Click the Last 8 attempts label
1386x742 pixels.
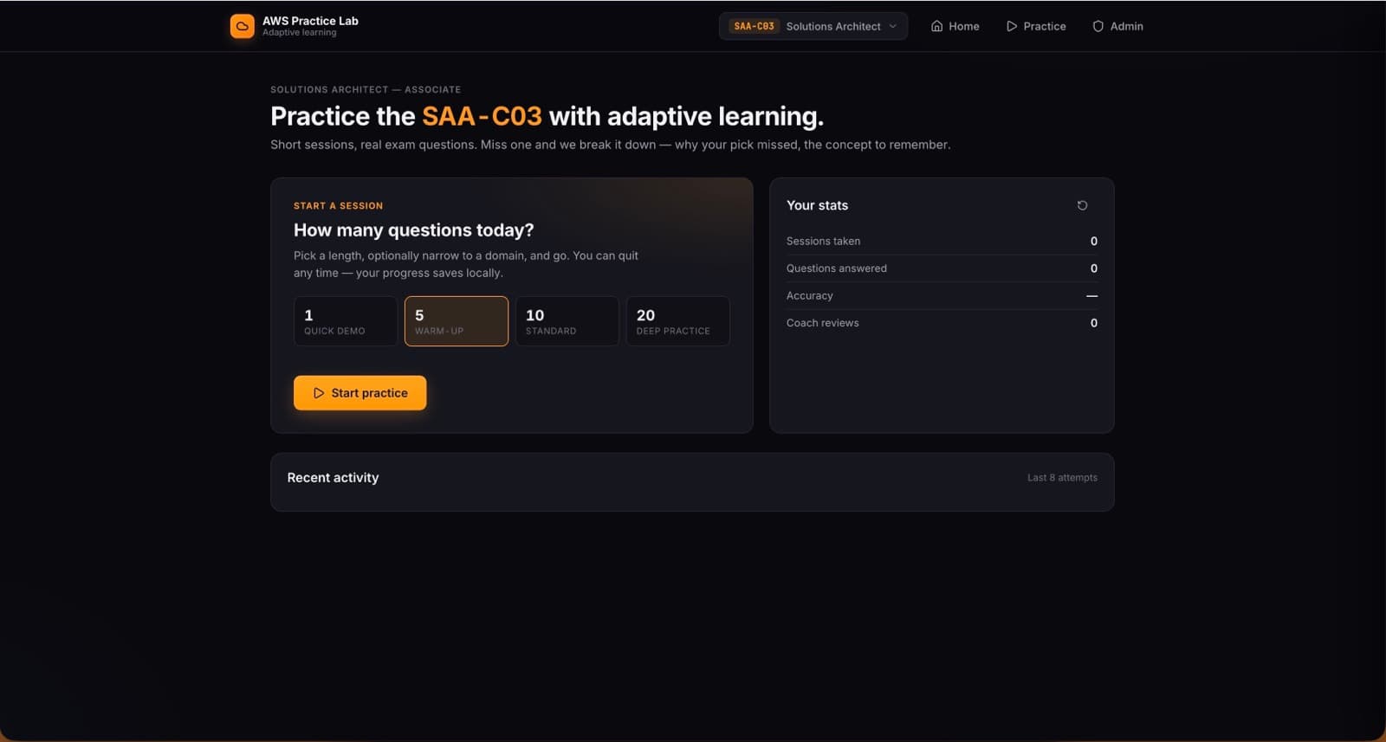[1062, 478]
